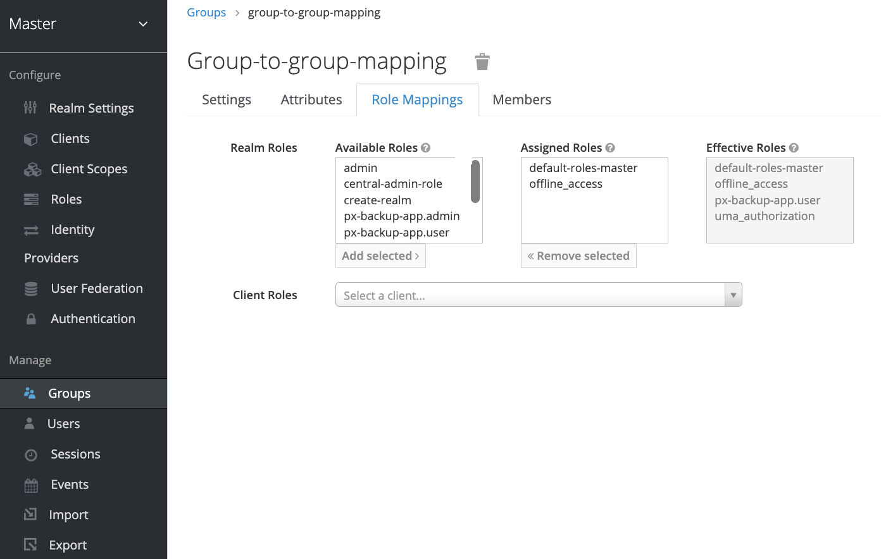This screenshot has height=559, width=881.
Task: Click the trash icon to delete group
Action: tap(482, 61)
